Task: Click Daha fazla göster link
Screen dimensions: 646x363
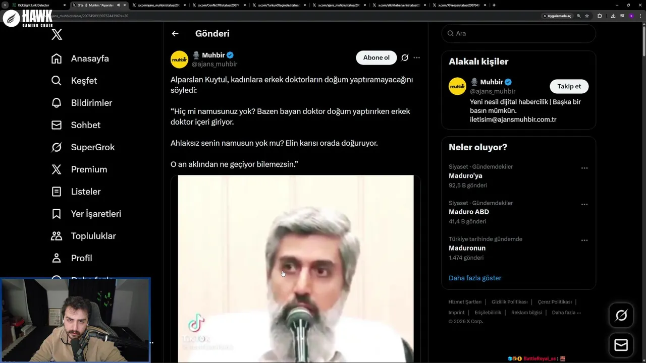Action: point(475,278)
